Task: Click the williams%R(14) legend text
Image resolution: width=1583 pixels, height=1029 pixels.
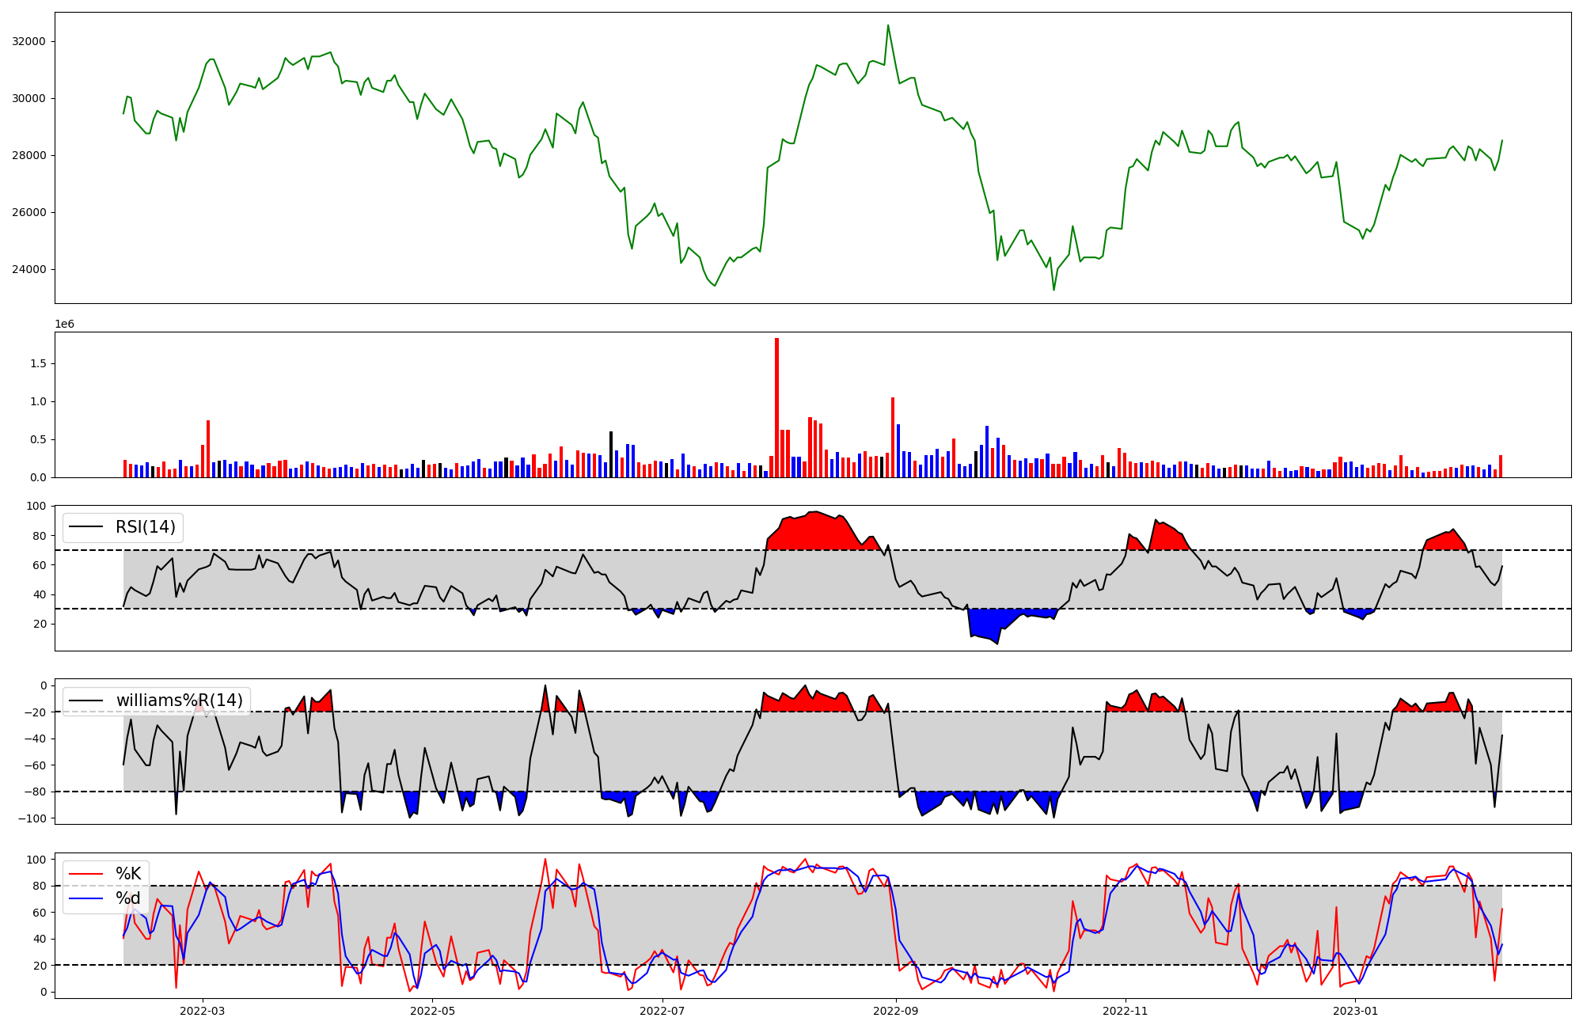Action: pyautogui.click(x=179, y=701)
